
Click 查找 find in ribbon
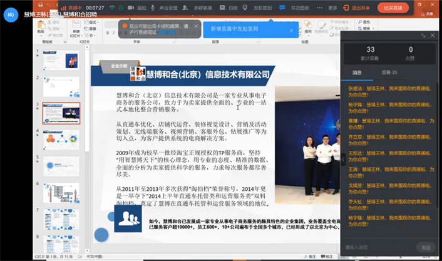pyautogui.click(x=364, y=22)
